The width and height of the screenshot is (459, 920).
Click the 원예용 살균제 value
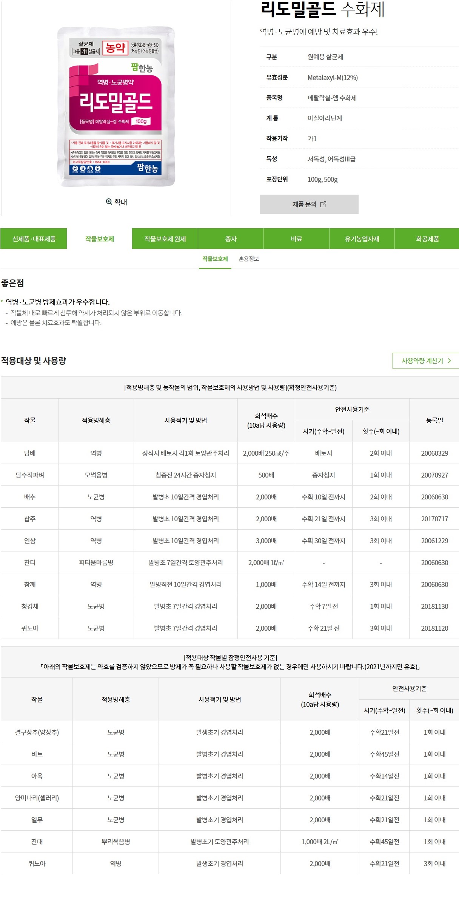[325, 57]
